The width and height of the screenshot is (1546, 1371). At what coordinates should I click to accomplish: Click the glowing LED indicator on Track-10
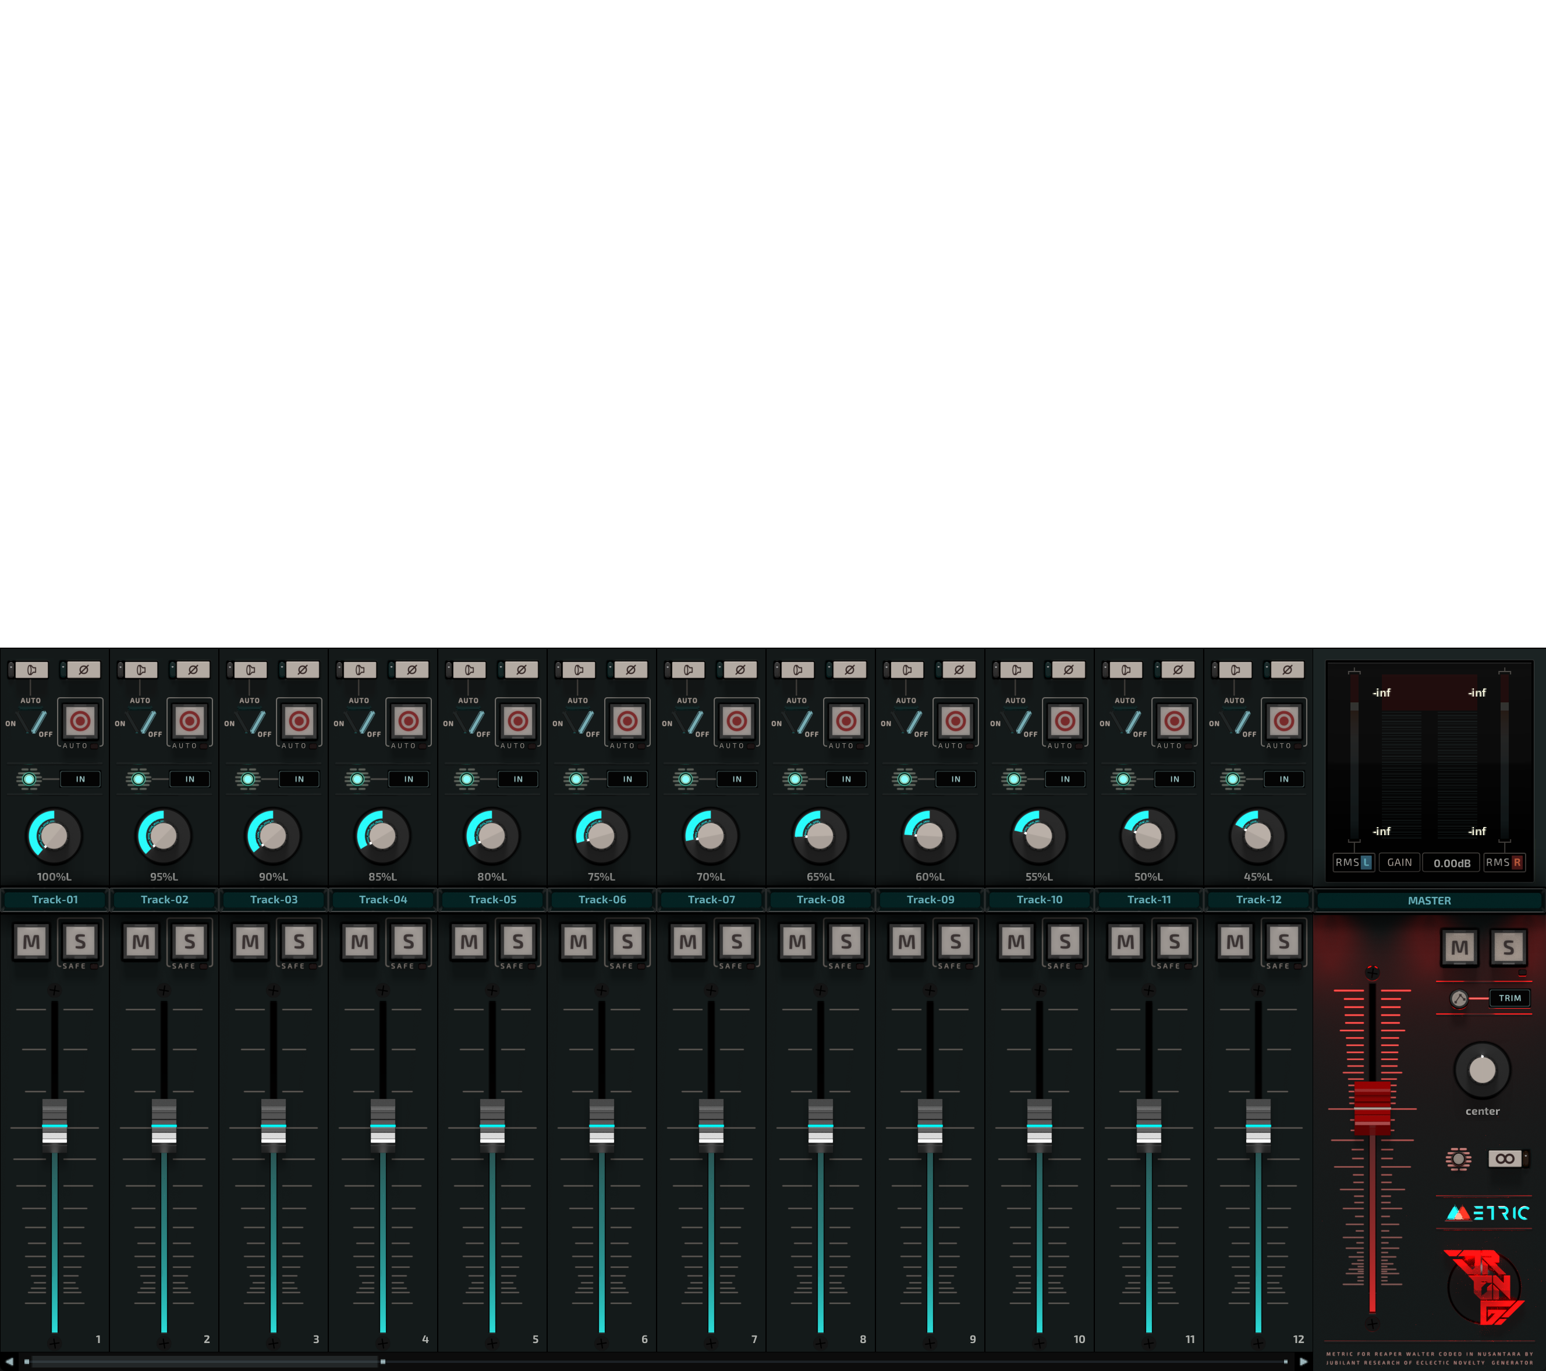click(x=1015, y=779)
